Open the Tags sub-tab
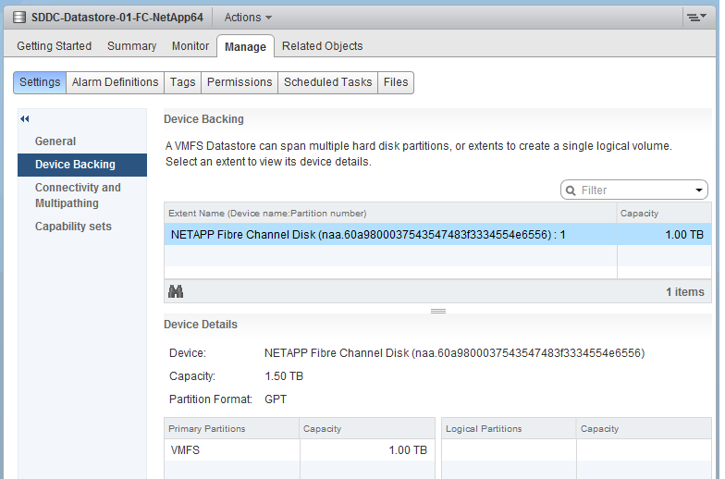 pyautogui.click(x=183, y=82)
